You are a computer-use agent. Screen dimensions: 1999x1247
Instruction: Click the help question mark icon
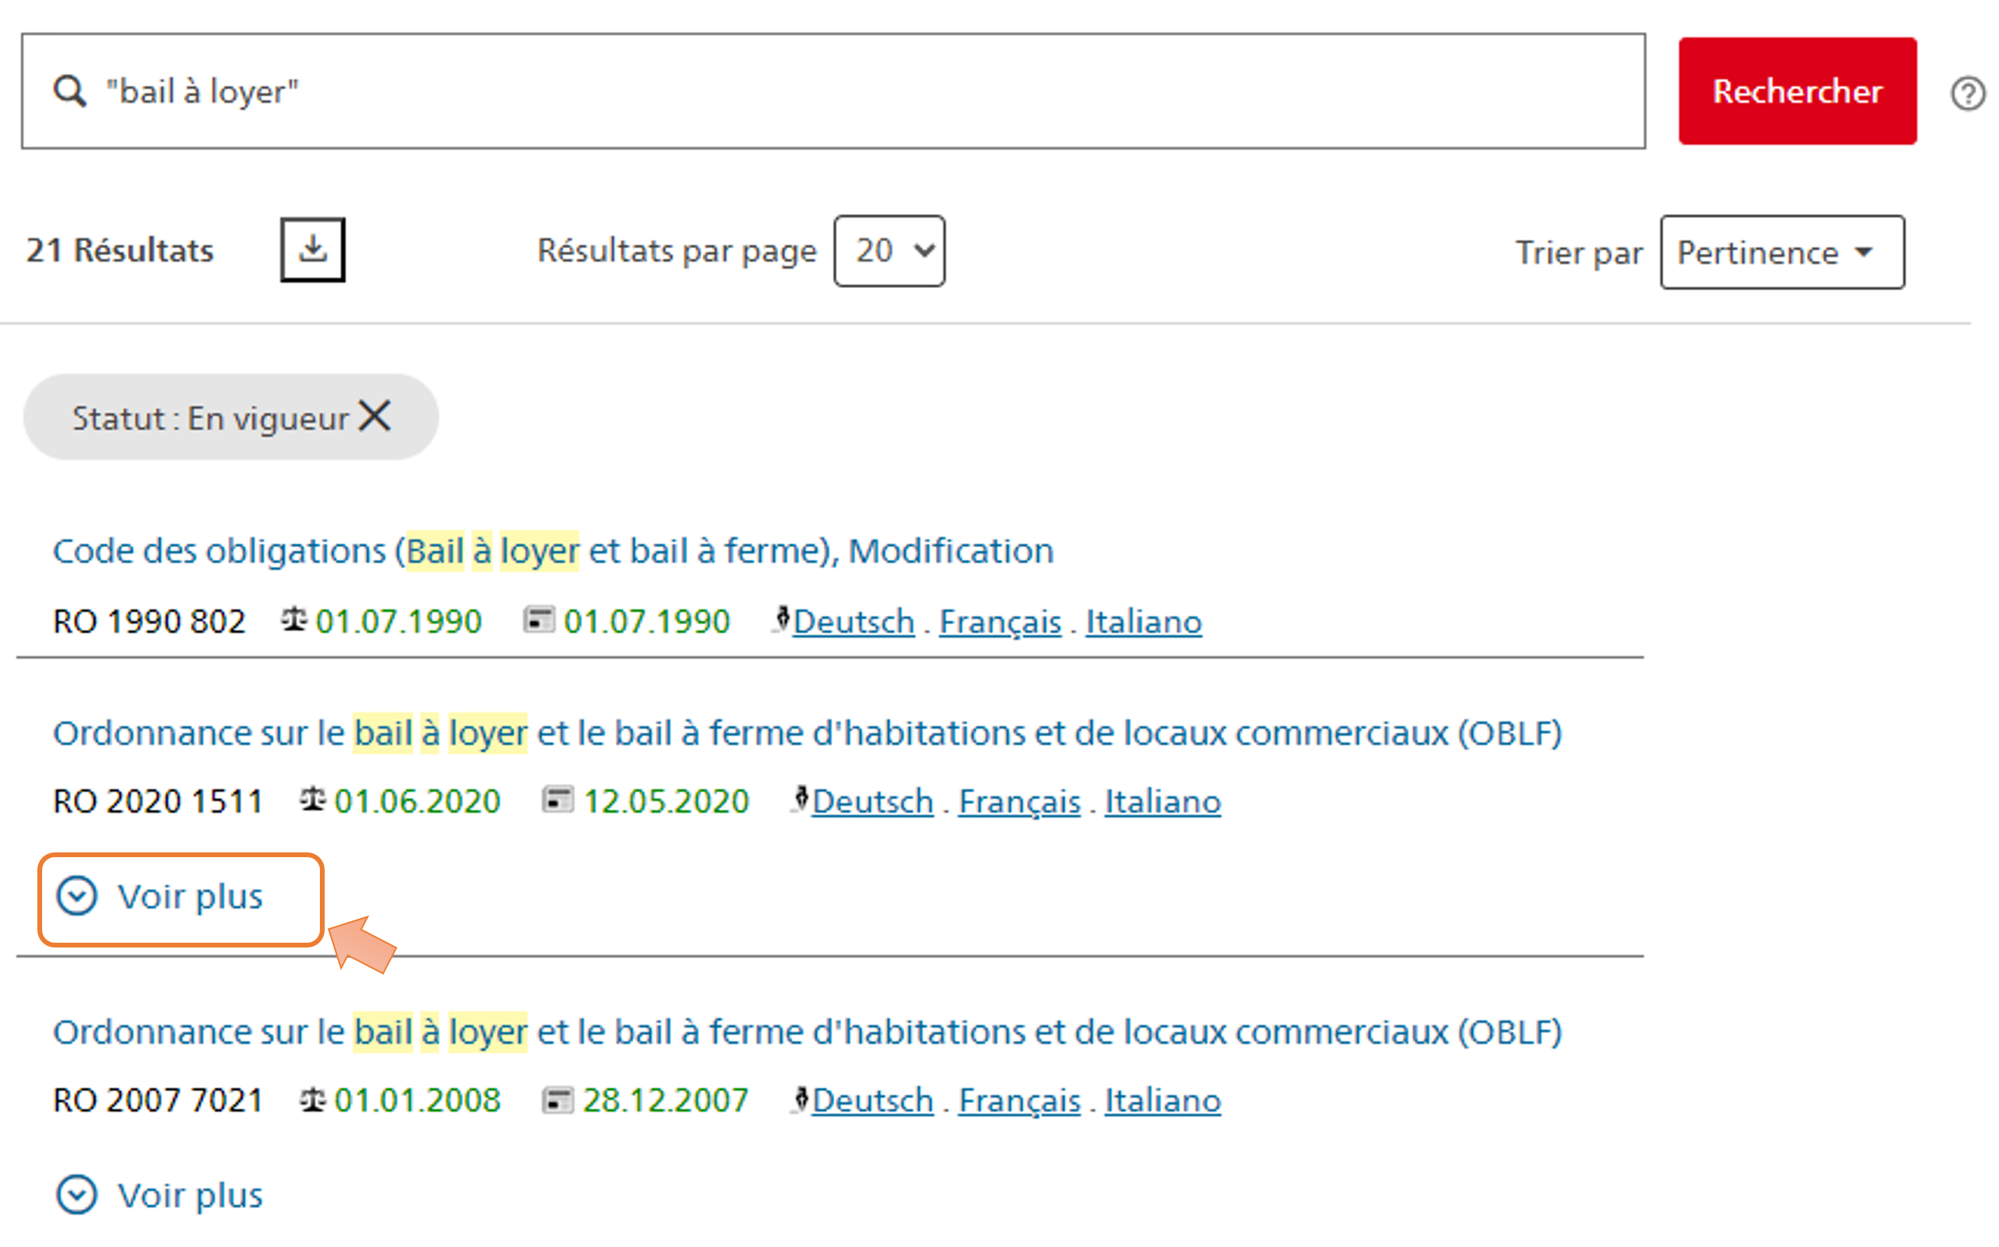[x=1967, y=93]
